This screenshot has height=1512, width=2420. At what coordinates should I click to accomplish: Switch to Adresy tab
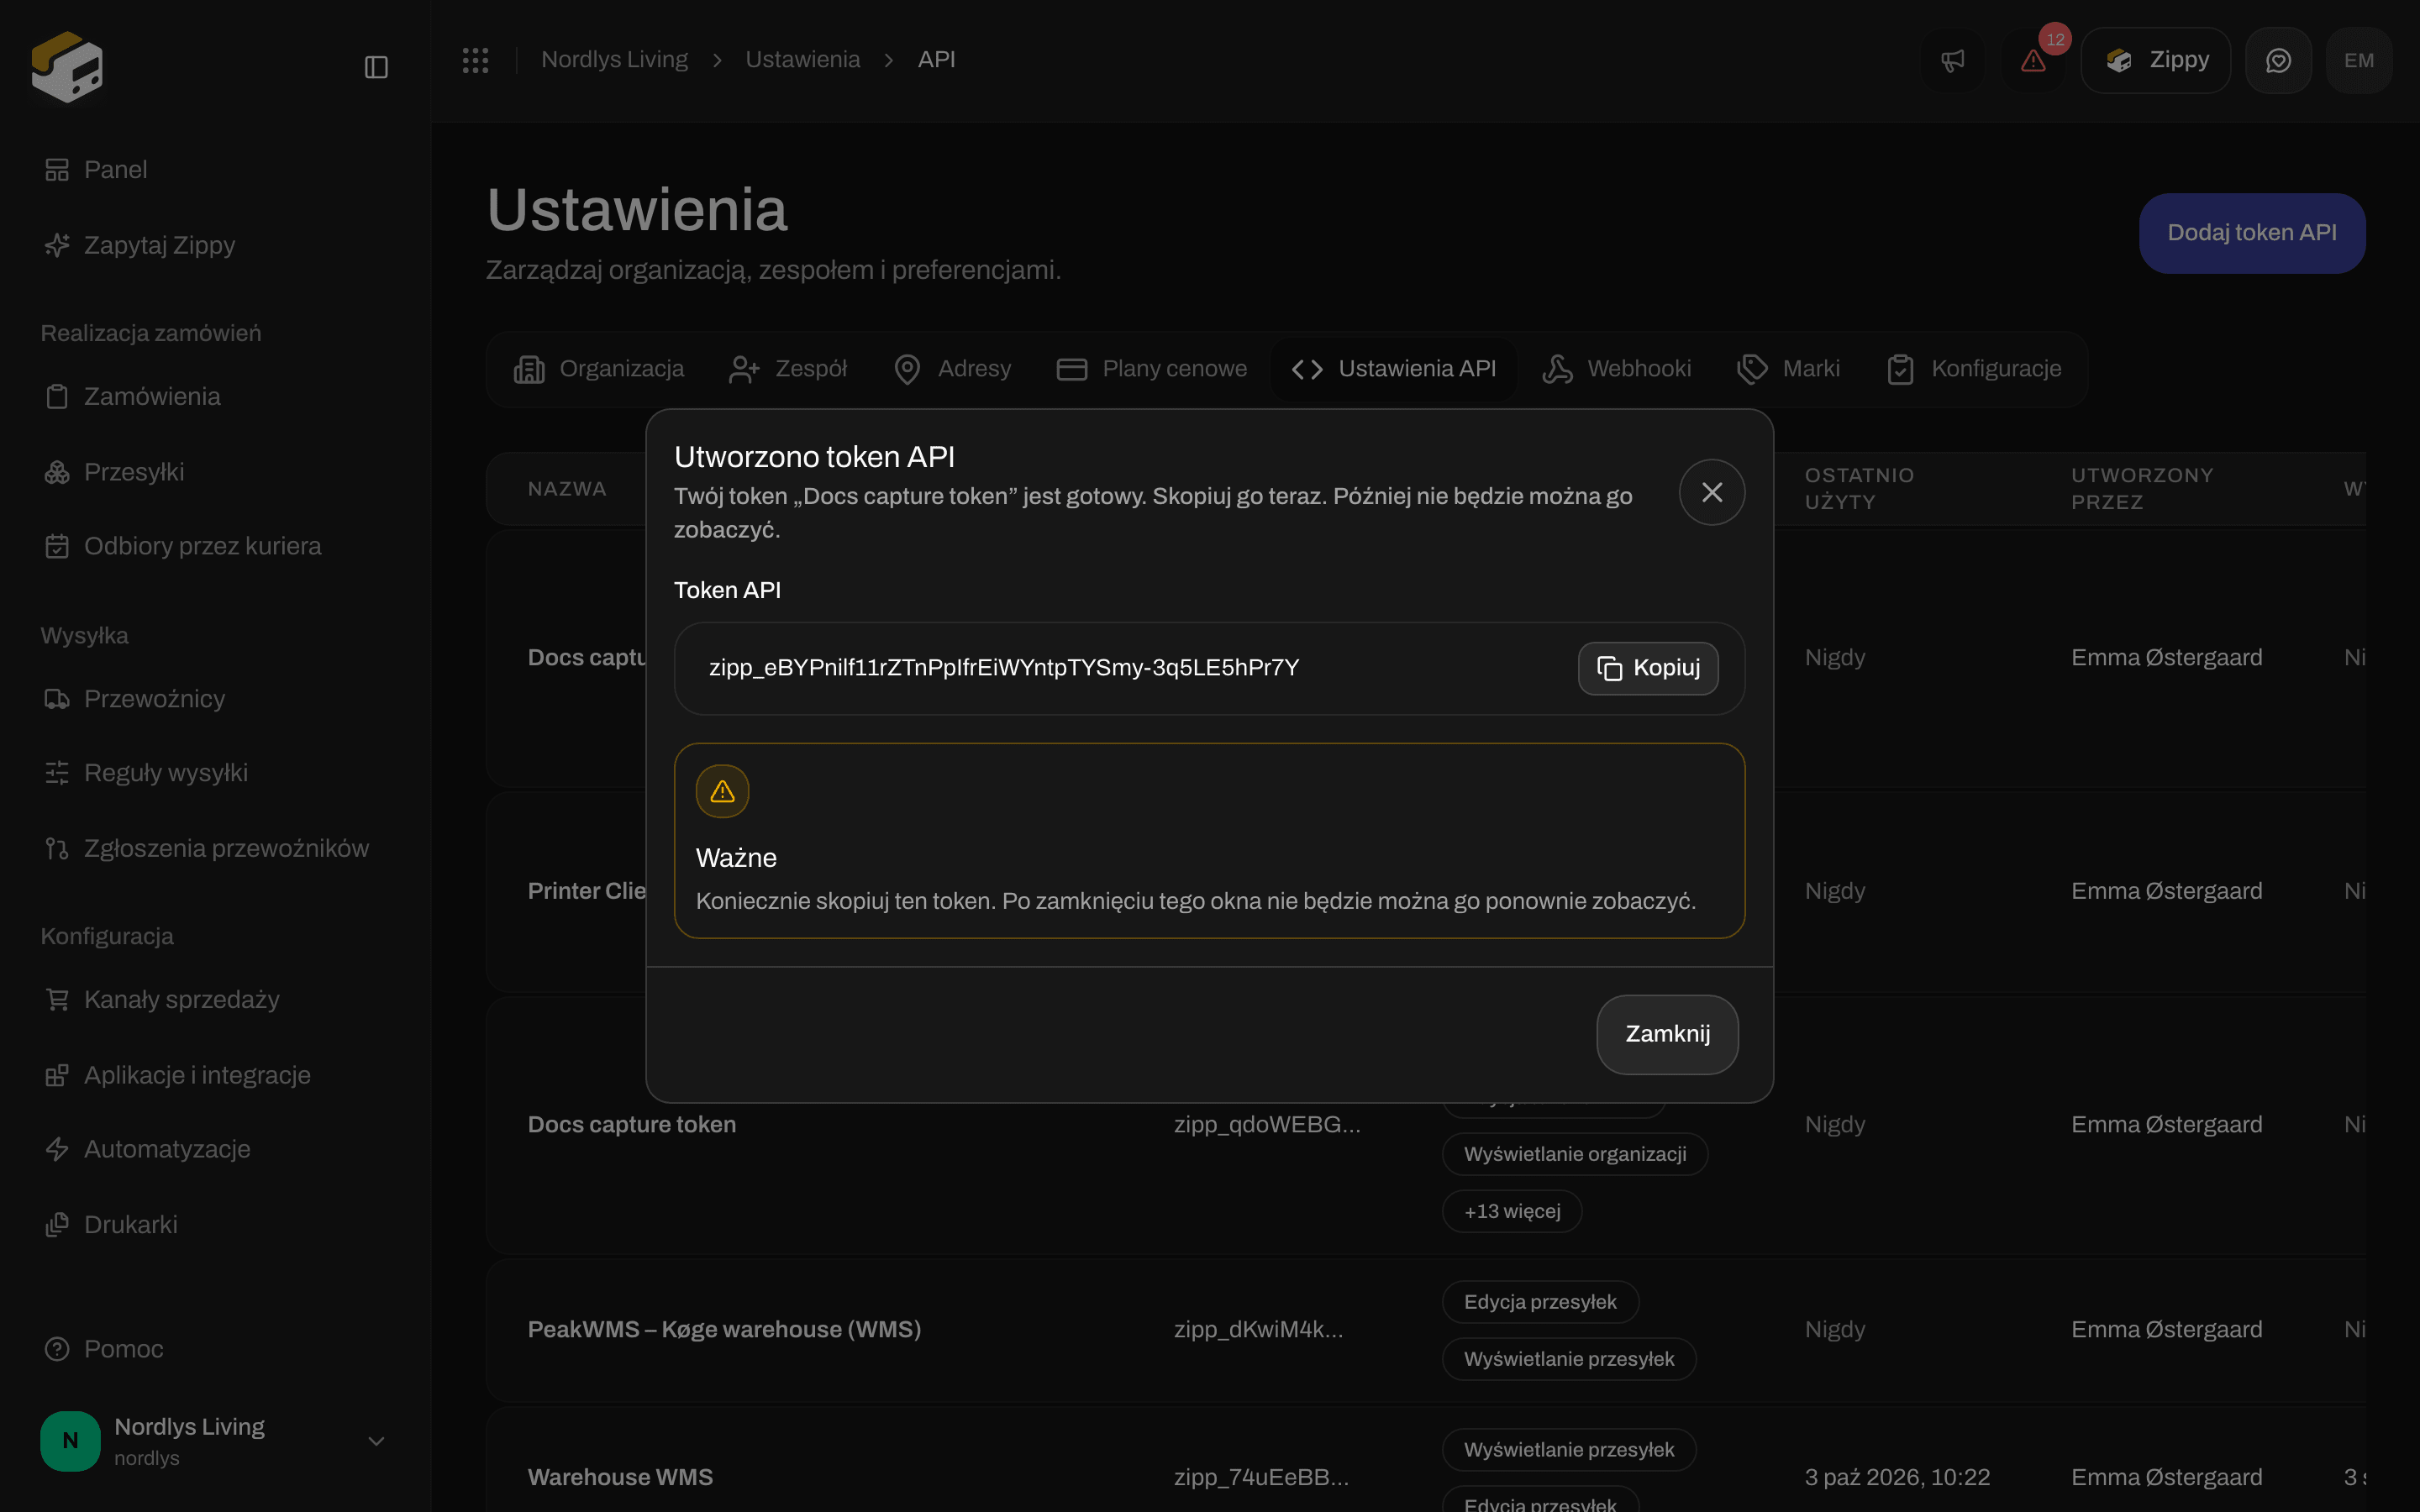[952, 369]
